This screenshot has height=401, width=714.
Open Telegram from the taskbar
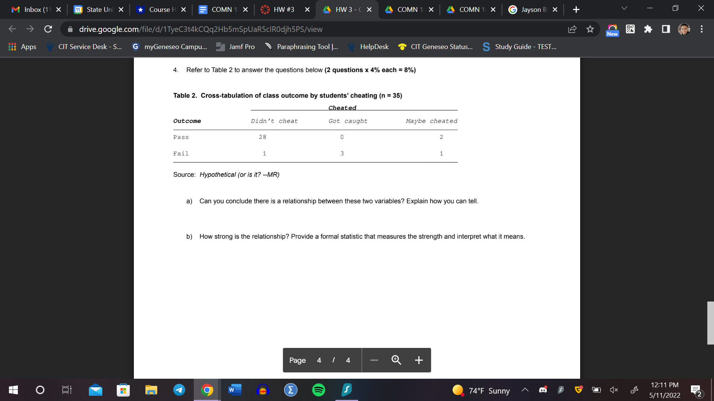click(x=179, y=390)
